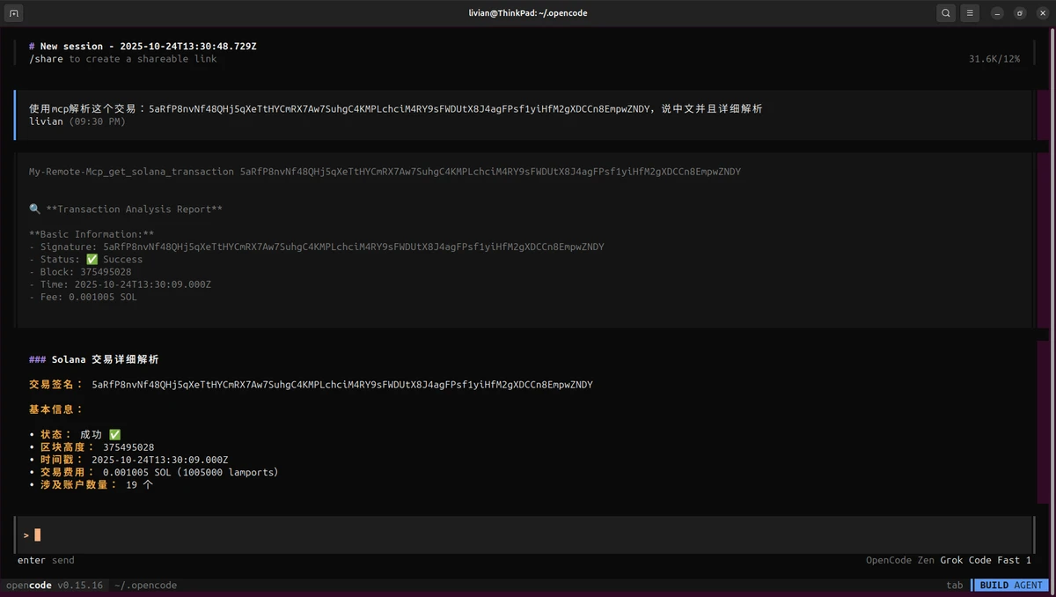Open the terminal hamburger menu
The width and height of the screenshot is (1056, 597).
969,13
